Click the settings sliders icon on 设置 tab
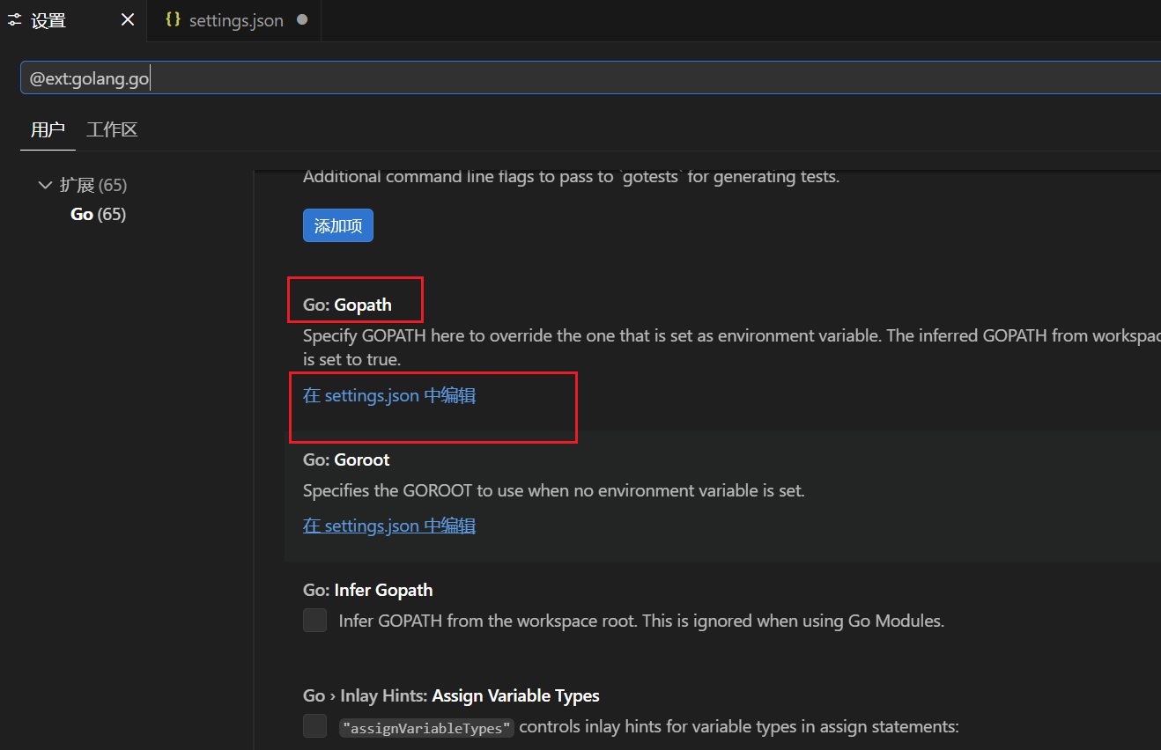This screenshot has height=750, width=1161. click(14, 20)
